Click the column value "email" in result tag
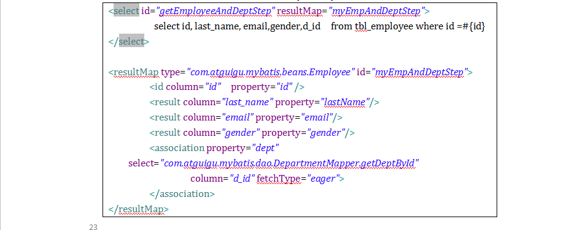The image size is (585, 230). (x=238, y=117)
